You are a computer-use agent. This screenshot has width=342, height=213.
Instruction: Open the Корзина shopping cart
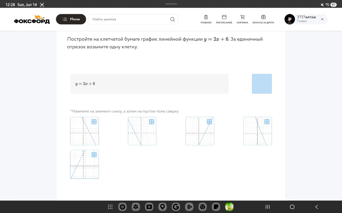tap(242, 19)
